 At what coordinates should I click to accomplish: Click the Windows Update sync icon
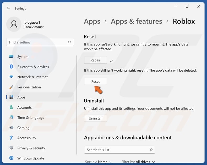coord(11,158)
